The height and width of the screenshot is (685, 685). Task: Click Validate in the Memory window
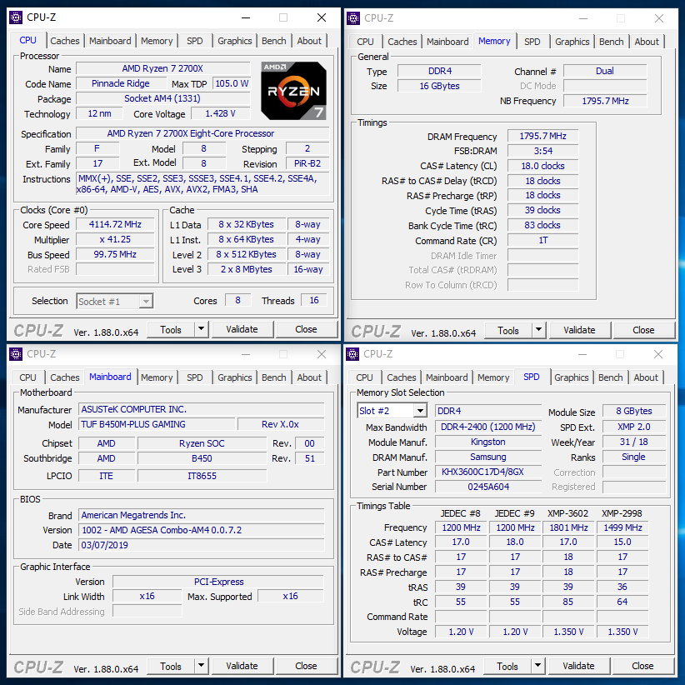pos(579,330)
